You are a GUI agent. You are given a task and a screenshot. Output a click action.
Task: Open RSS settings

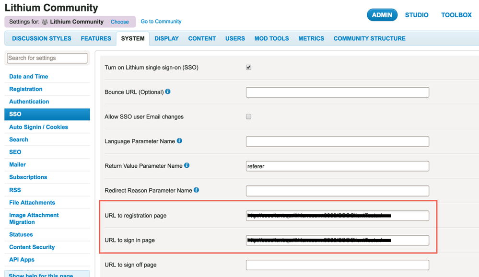pyautogui.click(x=15, y=190)
